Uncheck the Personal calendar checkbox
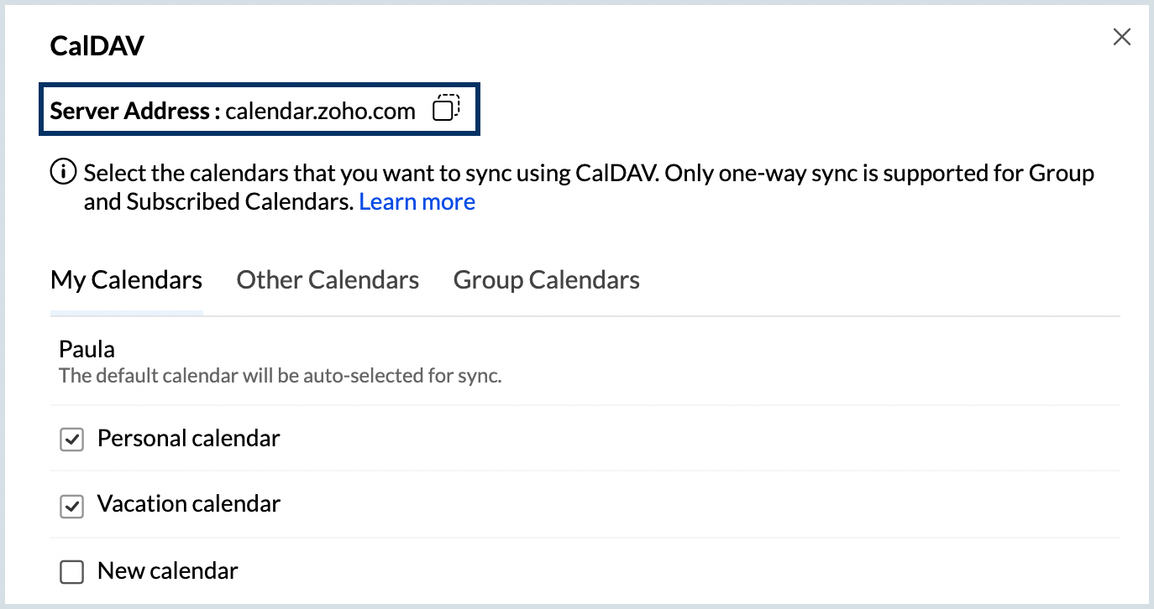This screenshot has width=1154, height=609. click(72, 439)
